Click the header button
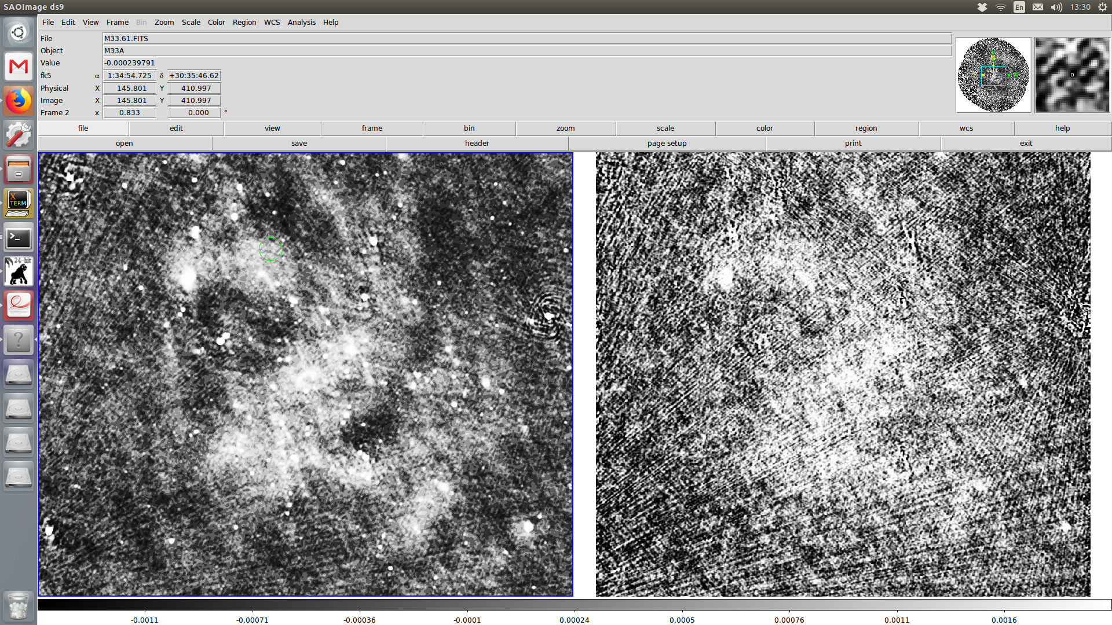The image size is (1112, 625). [x=477, y=143]
